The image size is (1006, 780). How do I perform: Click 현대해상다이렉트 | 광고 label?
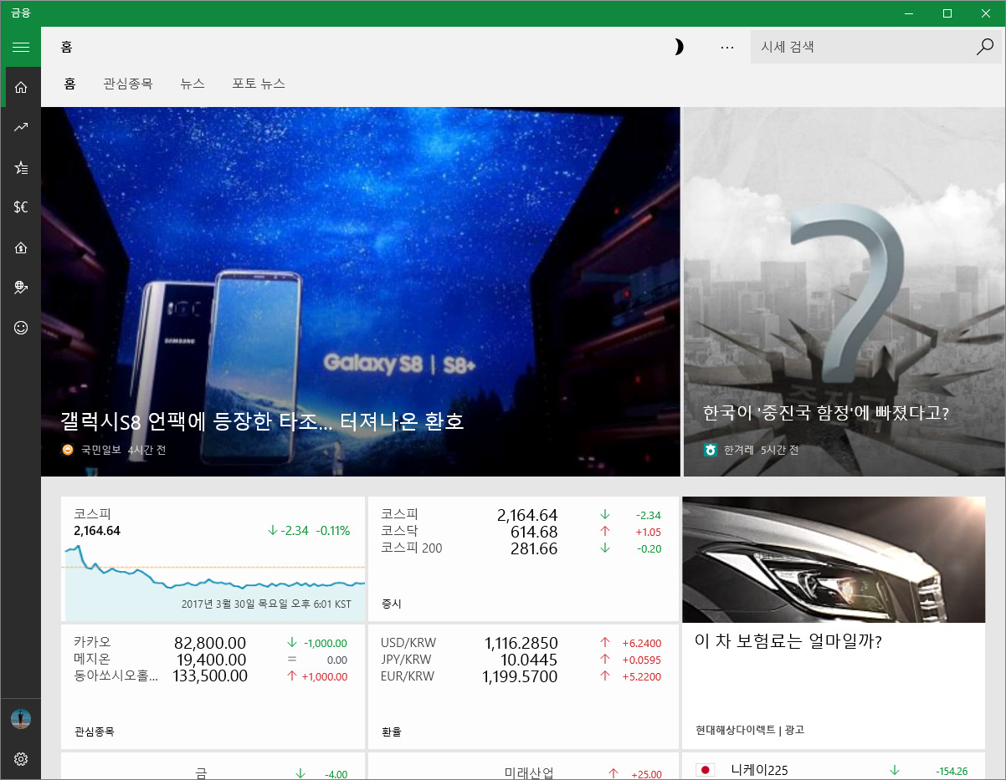(750, 730)
